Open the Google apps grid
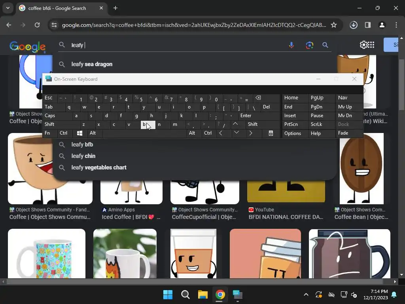 371,45
